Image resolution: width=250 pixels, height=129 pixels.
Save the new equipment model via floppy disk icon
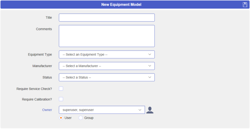(245, 5)
